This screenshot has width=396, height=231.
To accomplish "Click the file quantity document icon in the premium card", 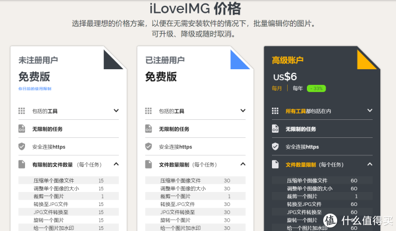I will 275,164.
